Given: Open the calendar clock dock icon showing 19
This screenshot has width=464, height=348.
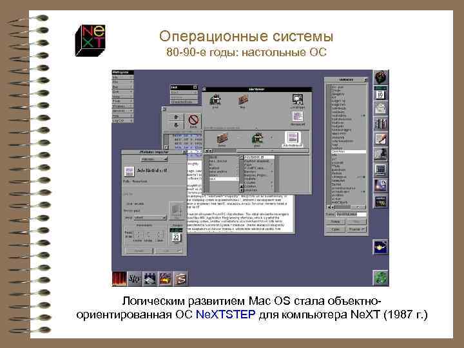Looking at the screenshot, I should tap(381, 93).
